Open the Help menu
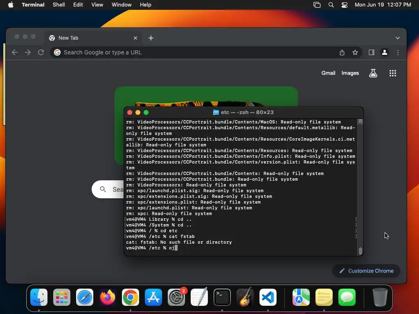Screen dimensions: 419x314 coord(146,5)
